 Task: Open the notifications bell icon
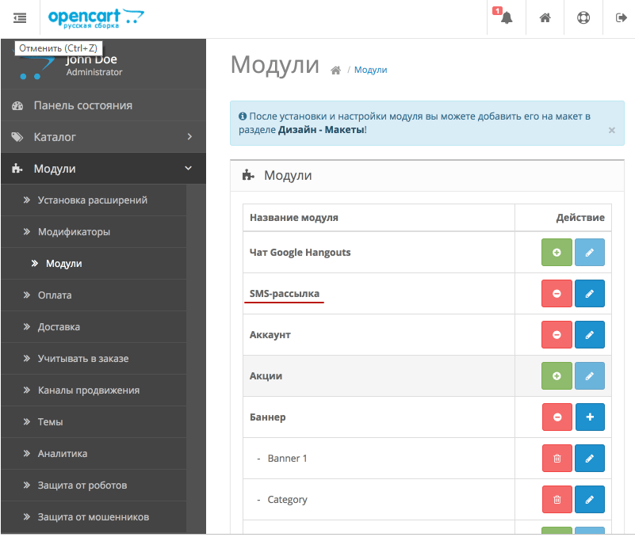pyautogui.click(x=507, y=17)
